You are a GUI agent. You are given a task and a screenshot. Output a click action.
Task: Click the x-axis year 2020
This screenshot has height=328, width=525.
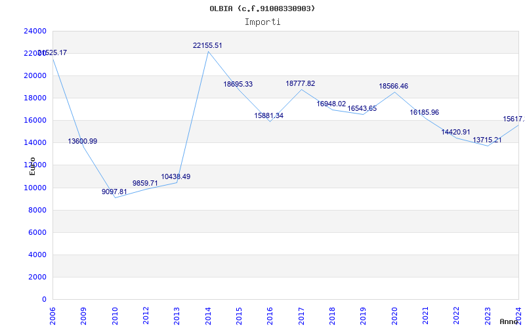pos(394,316)
